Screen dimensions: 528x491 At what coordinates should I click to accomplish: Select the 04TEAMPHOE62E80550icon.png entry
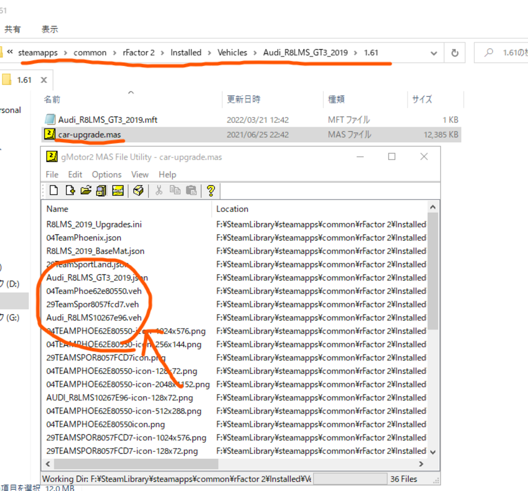pos(106,424)
